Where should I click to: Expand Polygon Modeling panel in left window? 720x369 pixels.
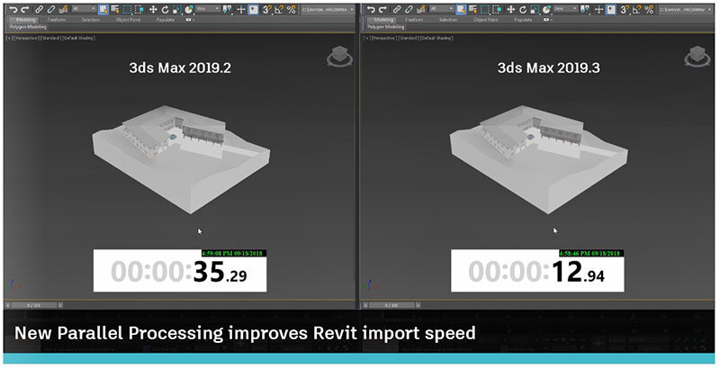(28, 27)
